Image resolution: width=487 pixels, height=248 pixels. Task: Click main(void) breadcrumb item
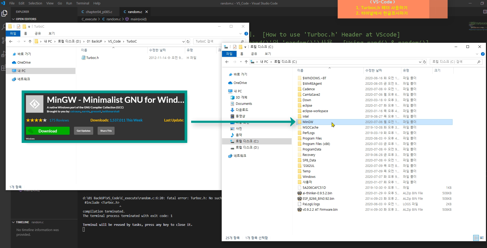(138, 19)
